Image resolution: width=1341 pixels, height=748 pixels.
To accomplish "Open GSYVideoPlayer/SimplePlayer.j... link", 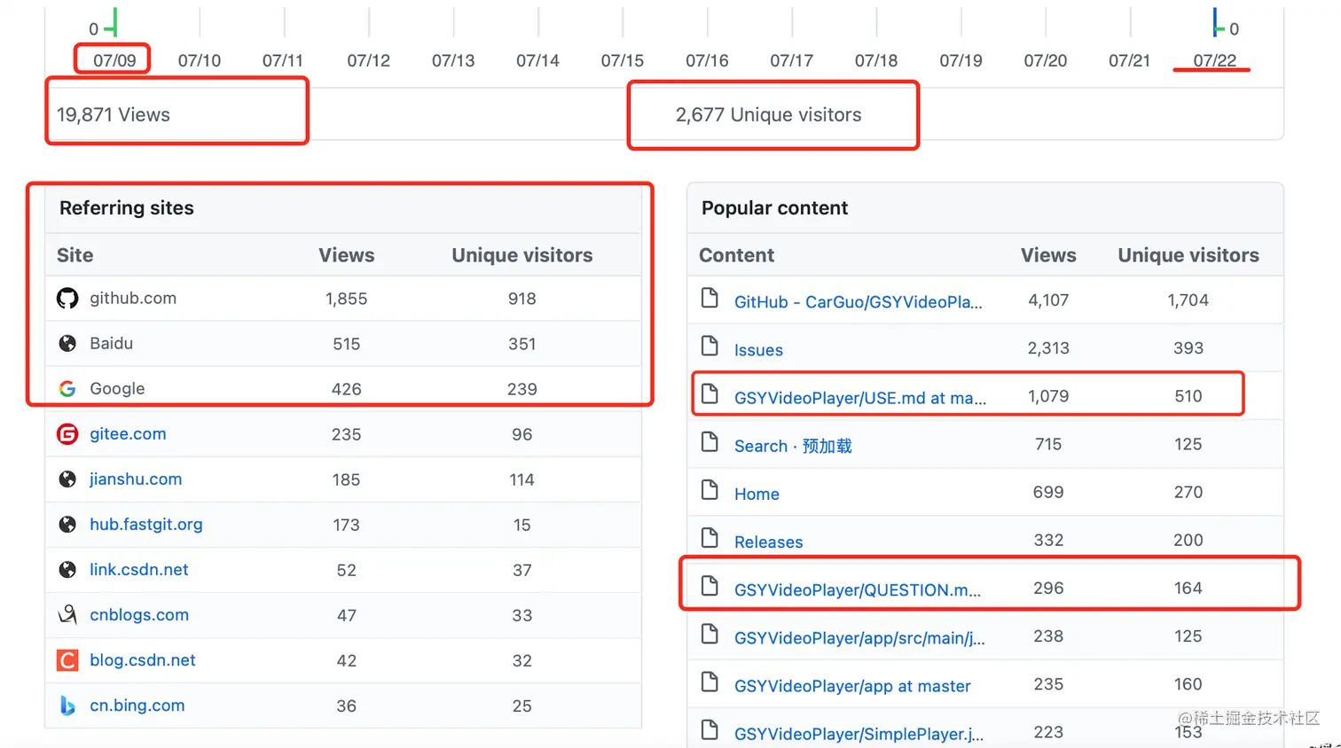I will click(859, 734).
